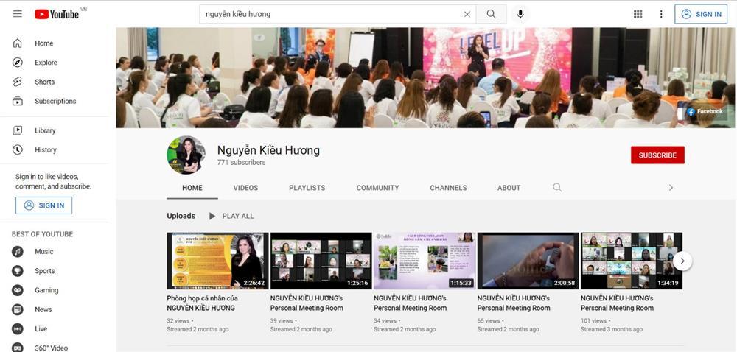Click the Facebook link on banner

tap(705, 112)
